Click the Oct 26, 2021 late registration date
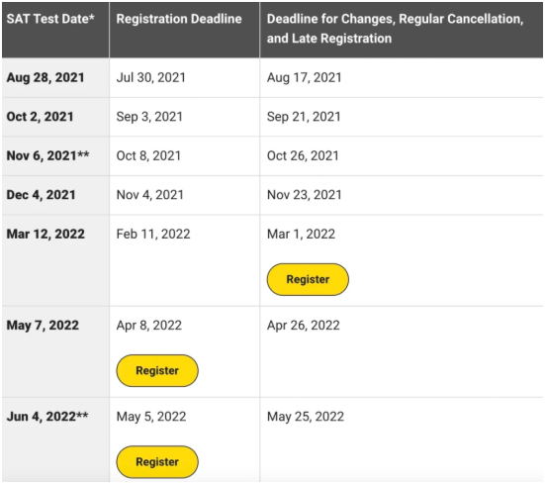This screenshot has height=484, width=545. pos(303,155)
